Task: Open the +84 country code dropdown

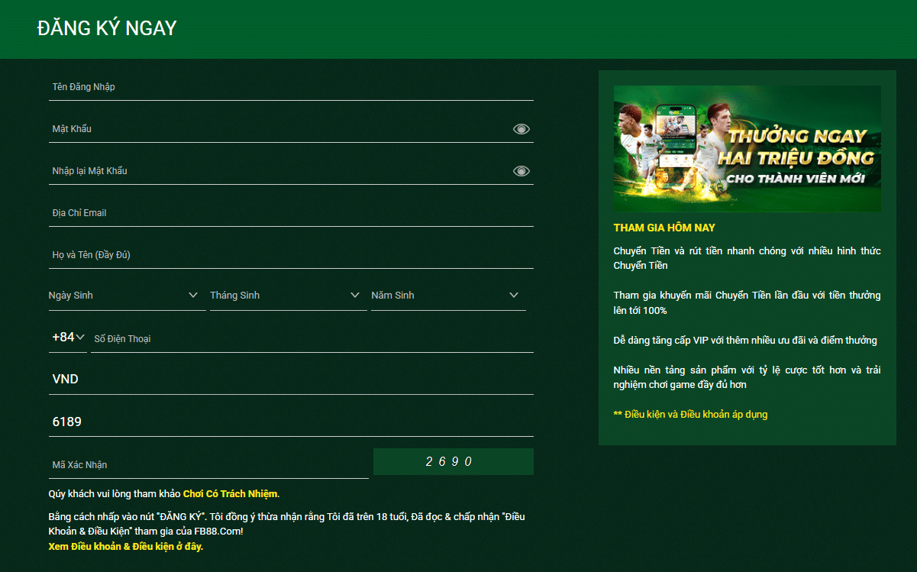Action: 68,337
